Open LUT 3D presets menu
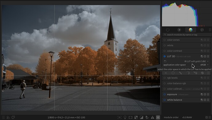 tap(208, 56)
